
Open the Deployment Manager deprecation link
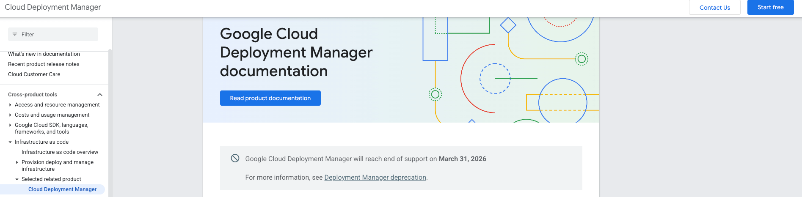pos(375,178)
